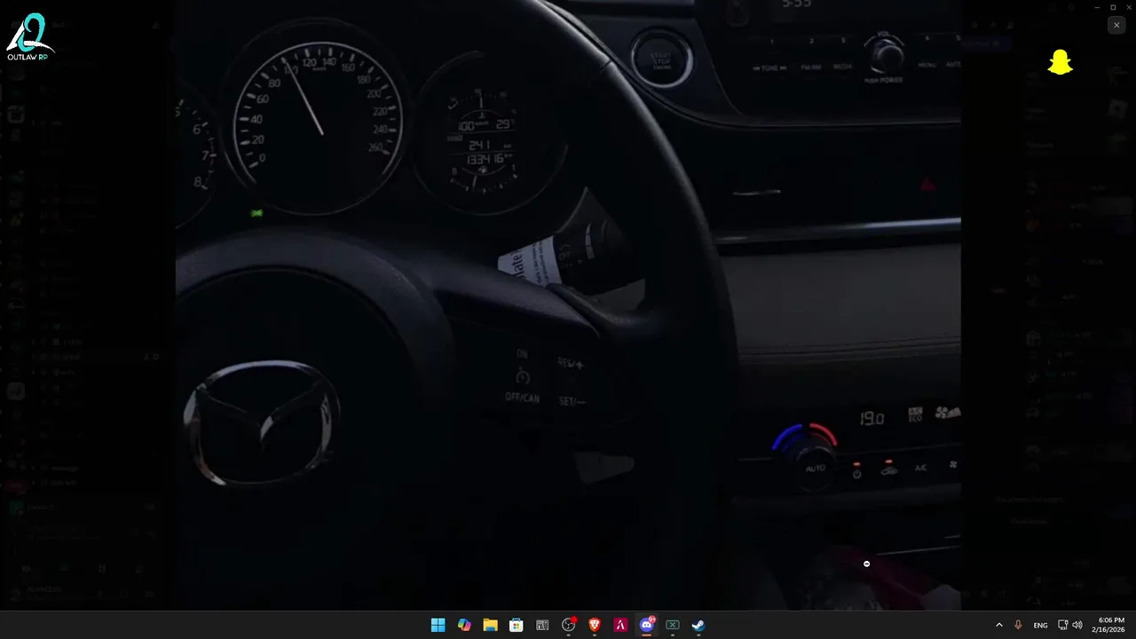Viewport: 1136px width, 639px height.
Task: Close the Discord image viewer overlay
Action: [x=1116, y=26]
